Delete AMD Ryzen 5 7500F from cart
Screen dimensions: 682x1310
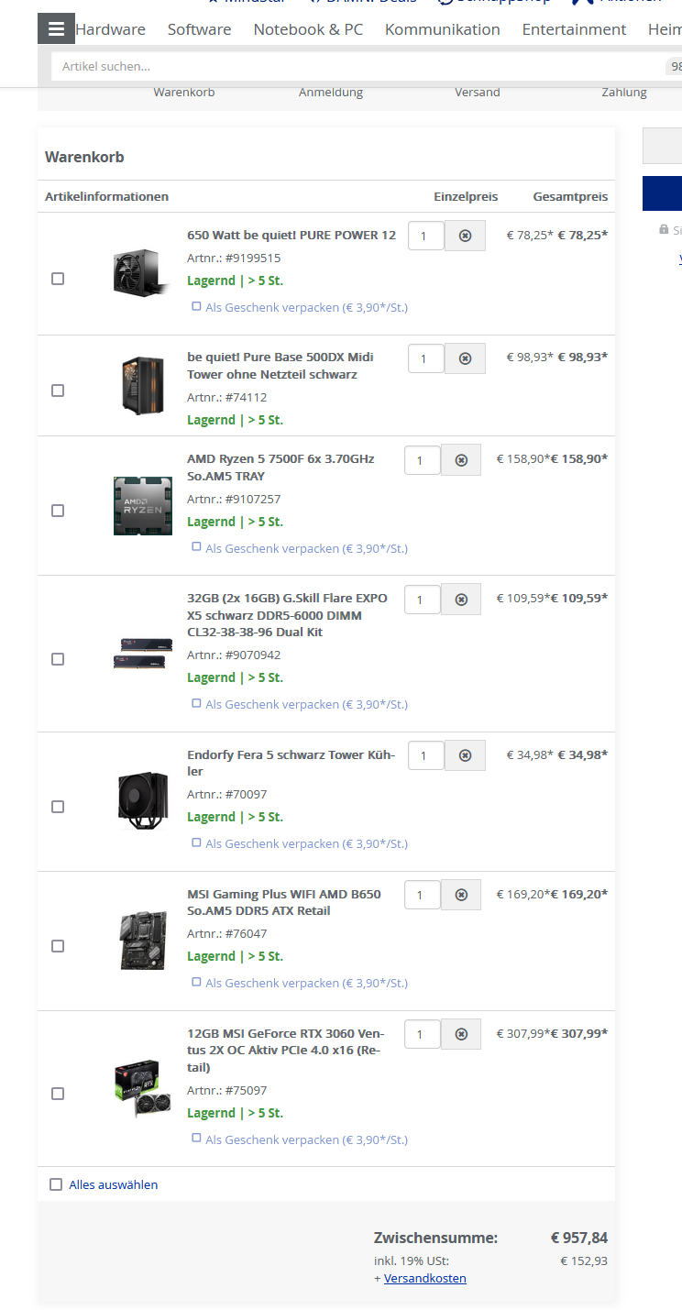(461, 460)
